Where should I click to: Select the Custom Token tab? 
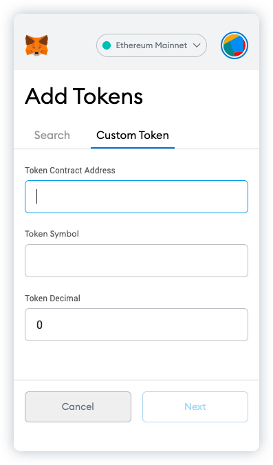click(x=133, y=136)
